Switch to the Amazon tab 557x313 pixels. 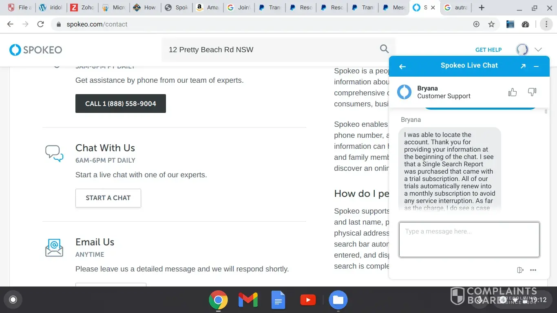click(x=207, y=8)
